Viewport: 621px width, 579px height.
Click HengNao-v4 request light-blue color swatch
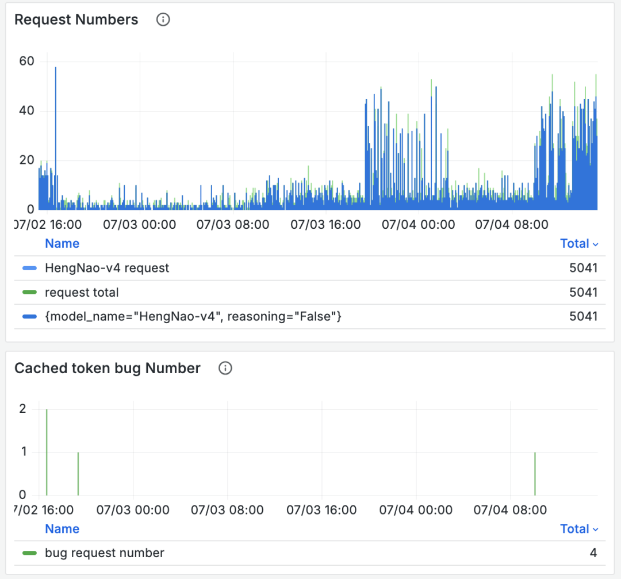pos(29,269)
